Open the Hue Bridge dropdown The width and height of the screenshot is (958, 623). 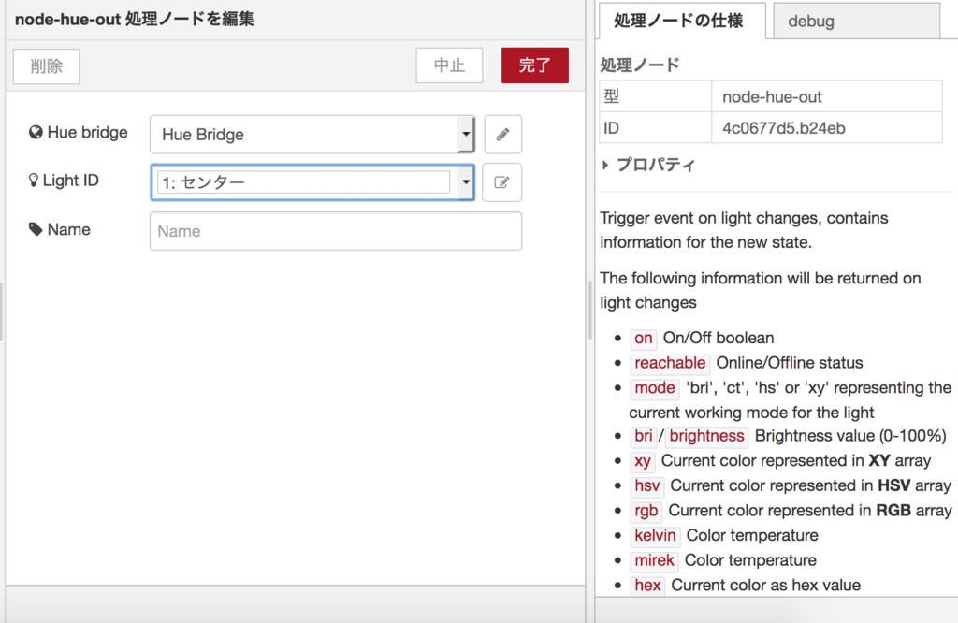point(312,135)
